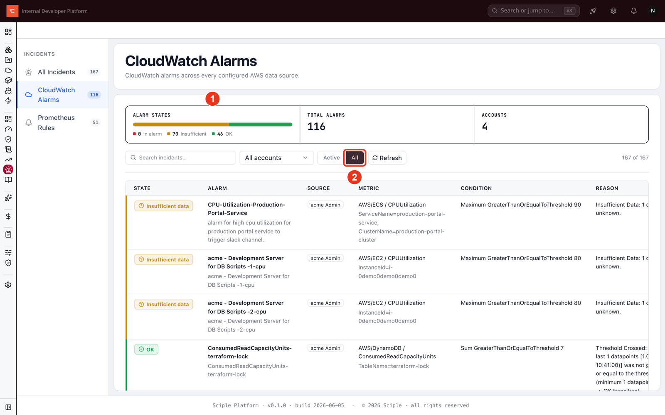Click the topmost dashboard grid icon in sidebar
The width and height of the screenshot is (665, 415).
click(x=8, y=32)
